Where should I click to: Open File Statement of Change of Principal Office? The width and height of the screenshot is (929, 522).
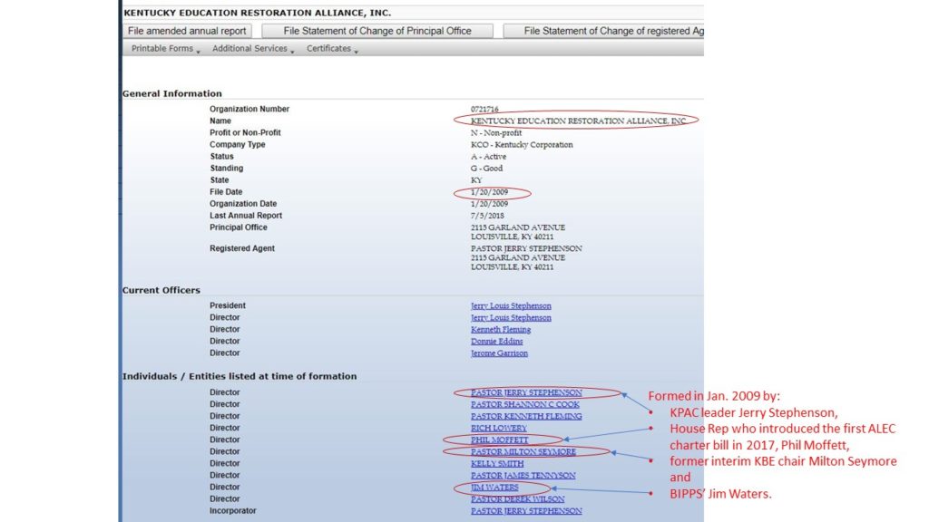[377, 31]
